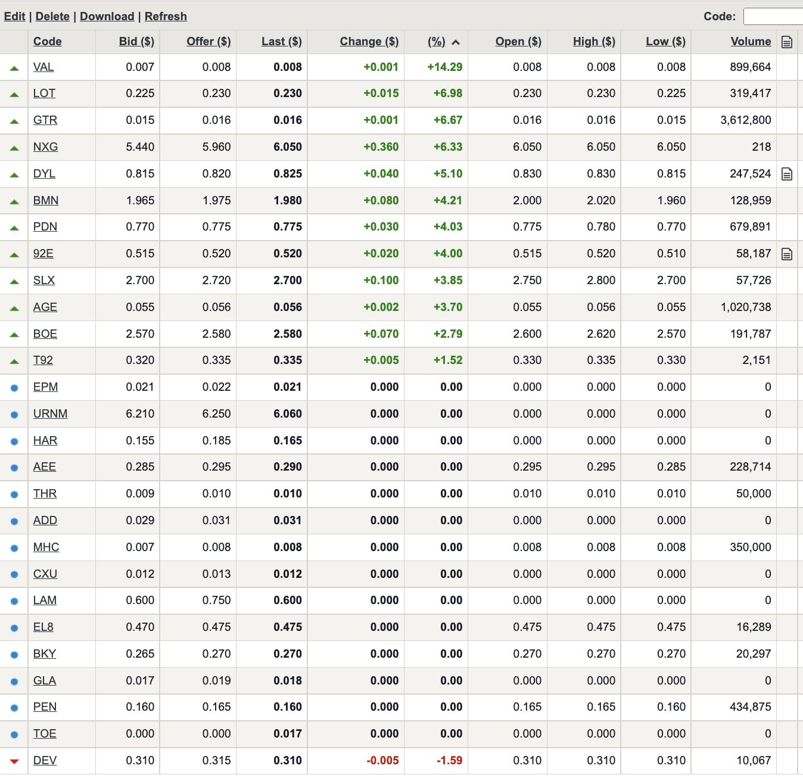Click the sort arrow on the percent column
Image resolution: width=803 pixels, height=778 pixels.
(456, 42)
